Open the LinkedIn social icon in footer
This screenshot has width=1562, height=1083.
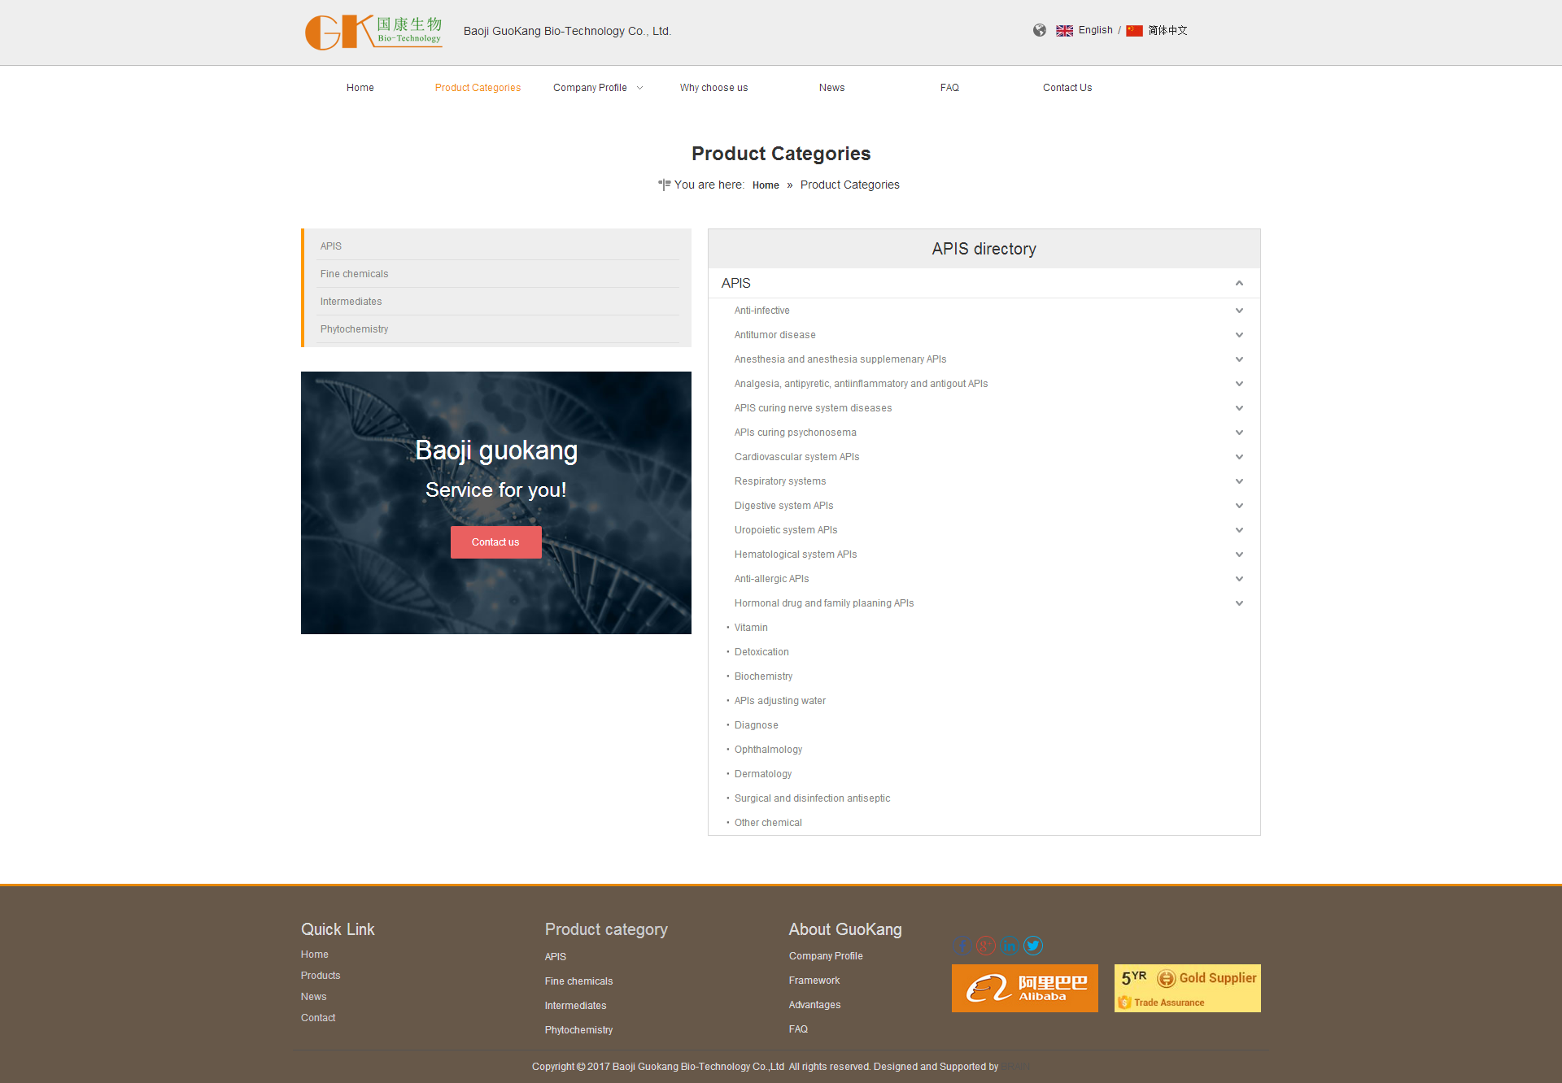click(x=1010, y=946)
